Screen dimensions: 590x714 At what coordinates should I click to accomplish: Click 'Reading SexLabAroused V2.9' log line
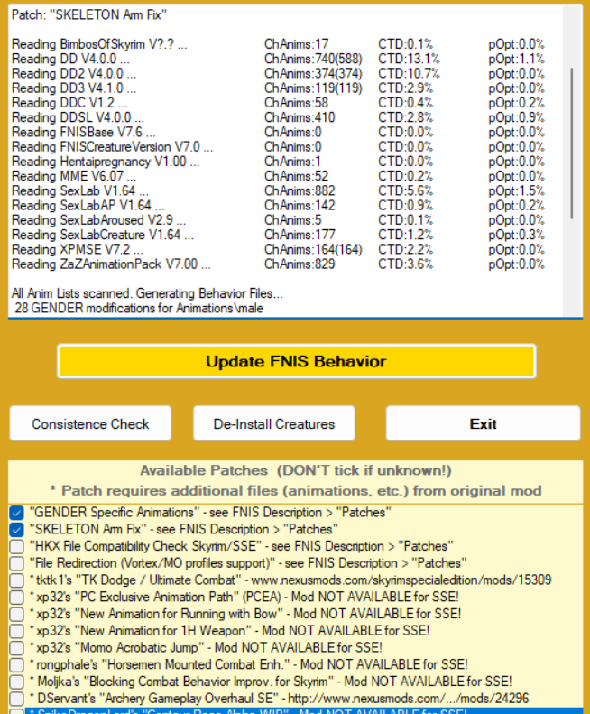point(278,220)
